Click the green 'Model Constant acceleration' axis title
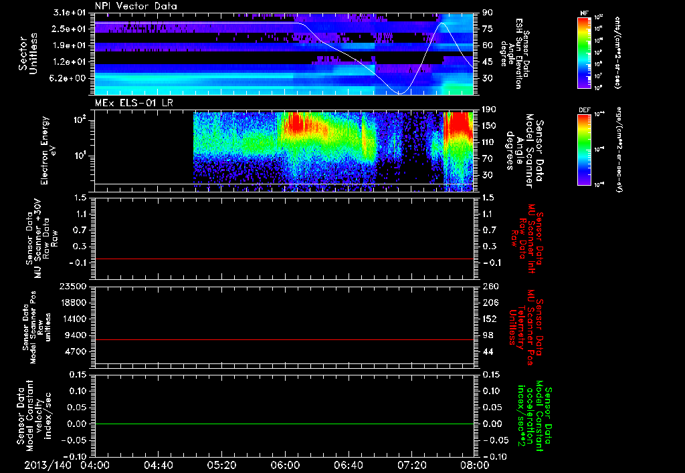The width and height of the screenshot is (685, 473). point(534,417)
